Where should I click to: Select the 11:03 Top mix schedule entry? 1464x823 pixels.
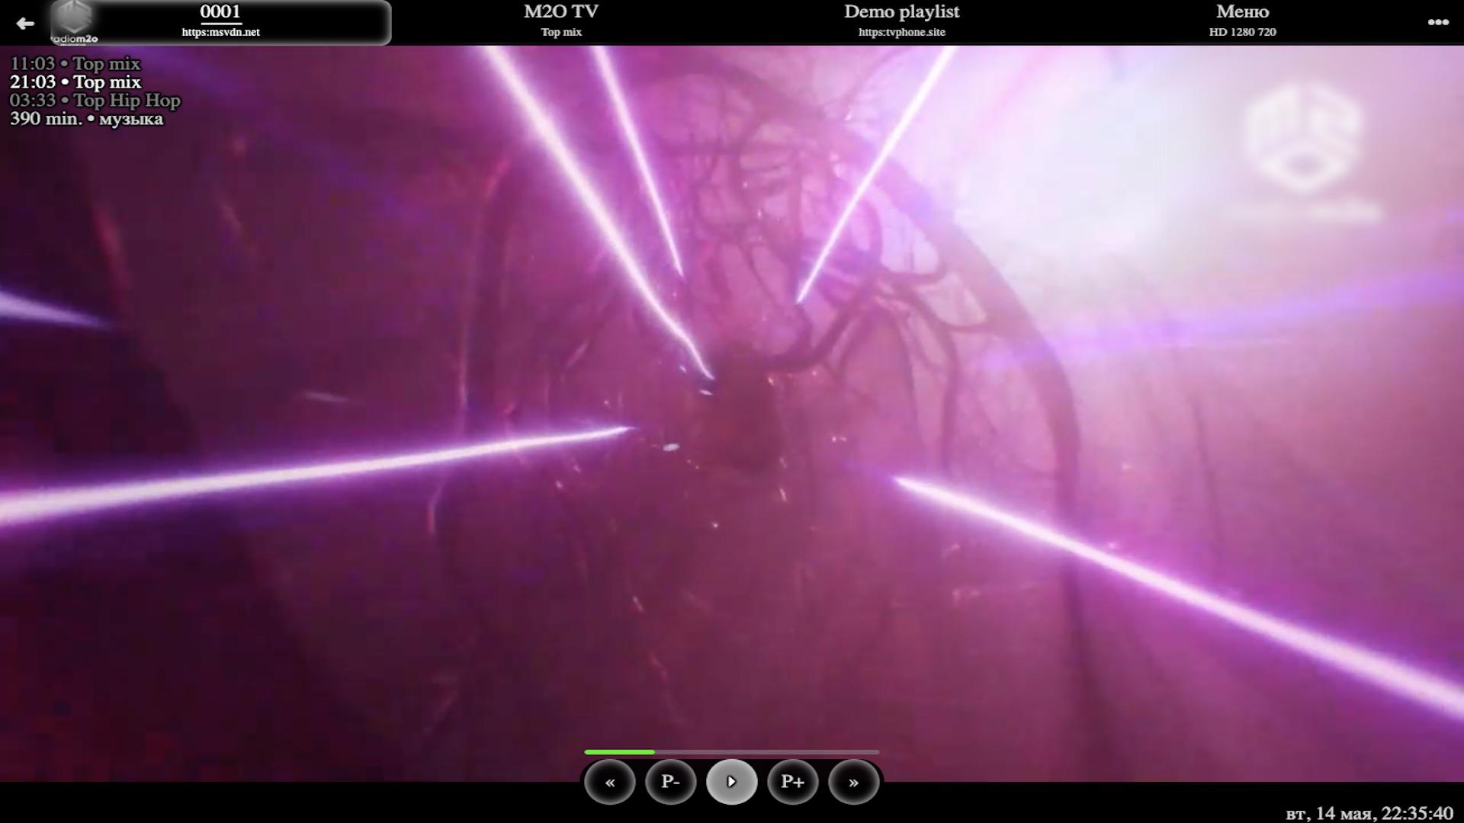(75, 63)
